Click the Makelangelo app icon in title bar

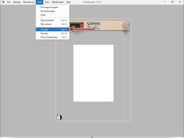coord(3,2)
